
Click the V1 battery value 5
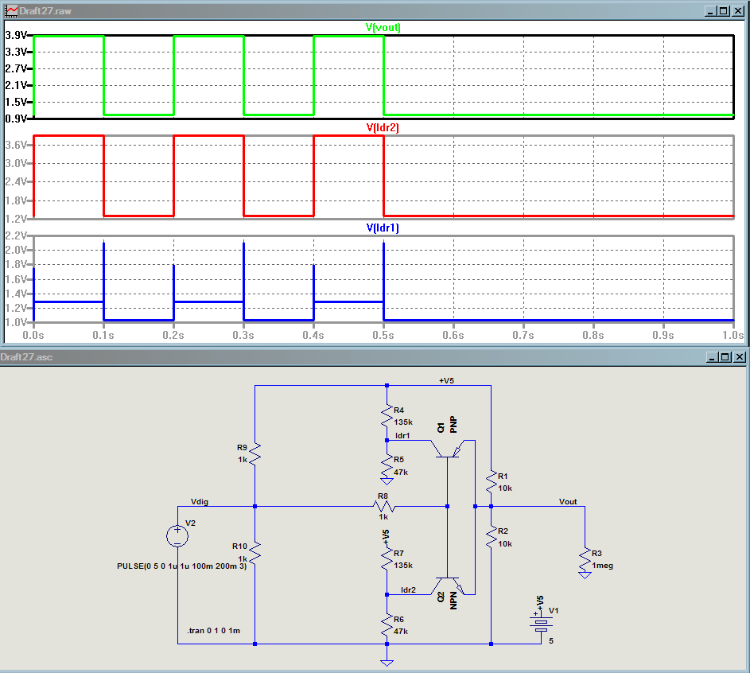[551, 640]
